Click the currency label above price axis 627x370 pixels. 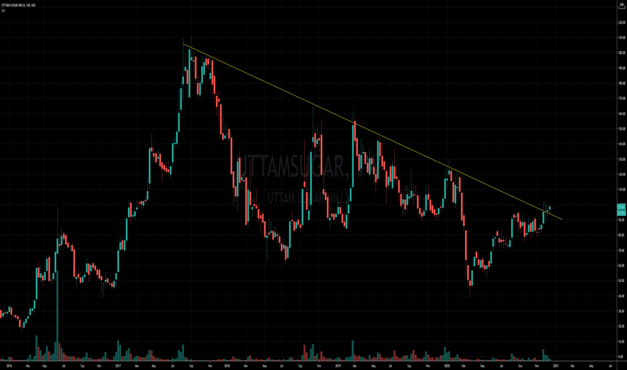[x=622, y=3]
